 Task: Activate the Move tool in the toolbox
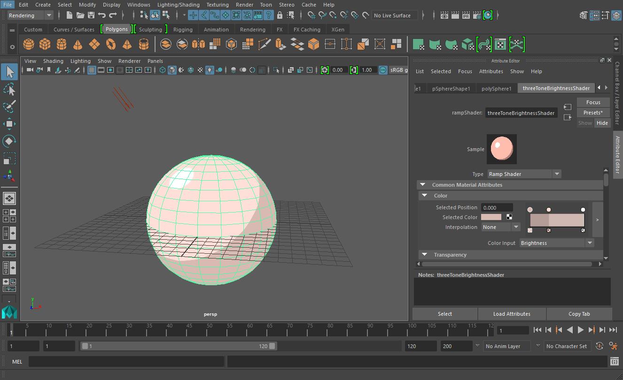click(9, 124)
